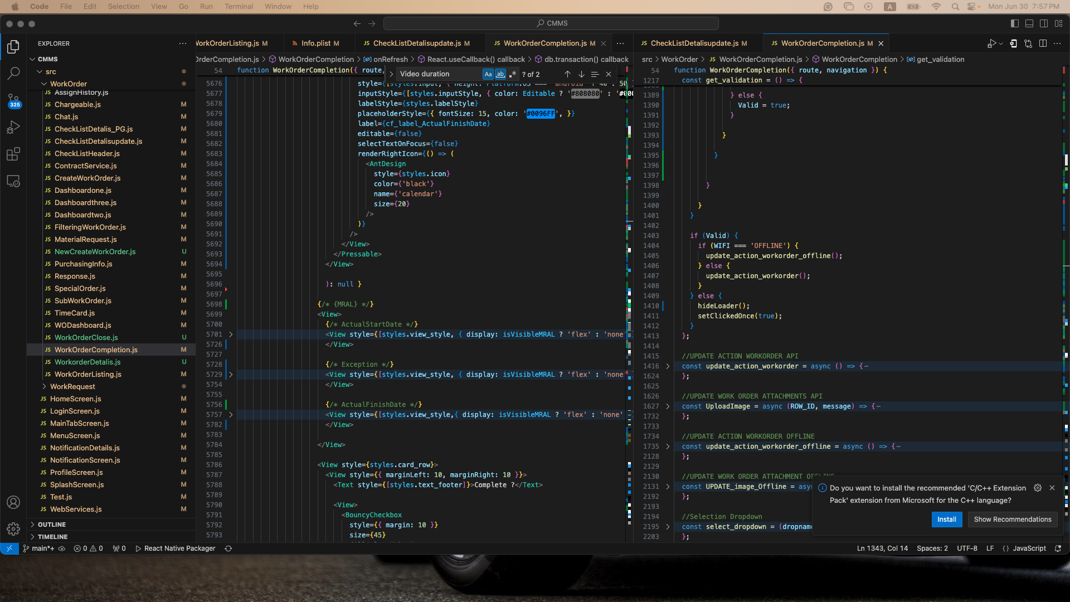Open the Source Control view
The image size is (1070, 602).
pos(13,100)
